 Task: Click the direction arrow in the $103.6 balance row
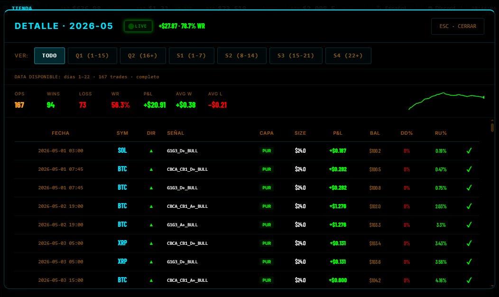coord(151,262)
